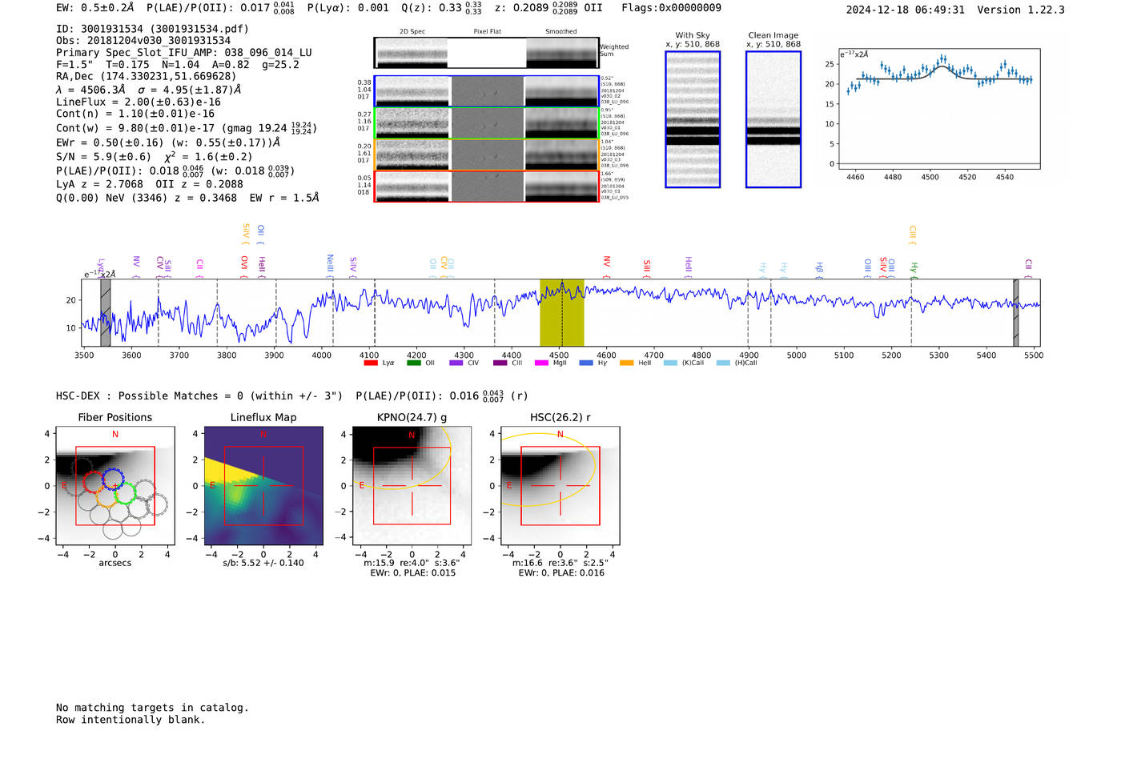Select the orange-framed fiber spectrum row

tap(487, 155)
